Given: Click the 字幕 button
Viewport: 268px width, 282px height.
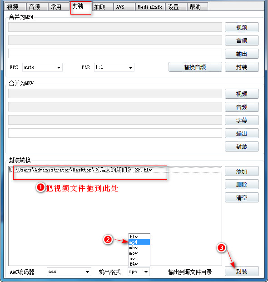Looking at the screenshot, I should (242, 120).
